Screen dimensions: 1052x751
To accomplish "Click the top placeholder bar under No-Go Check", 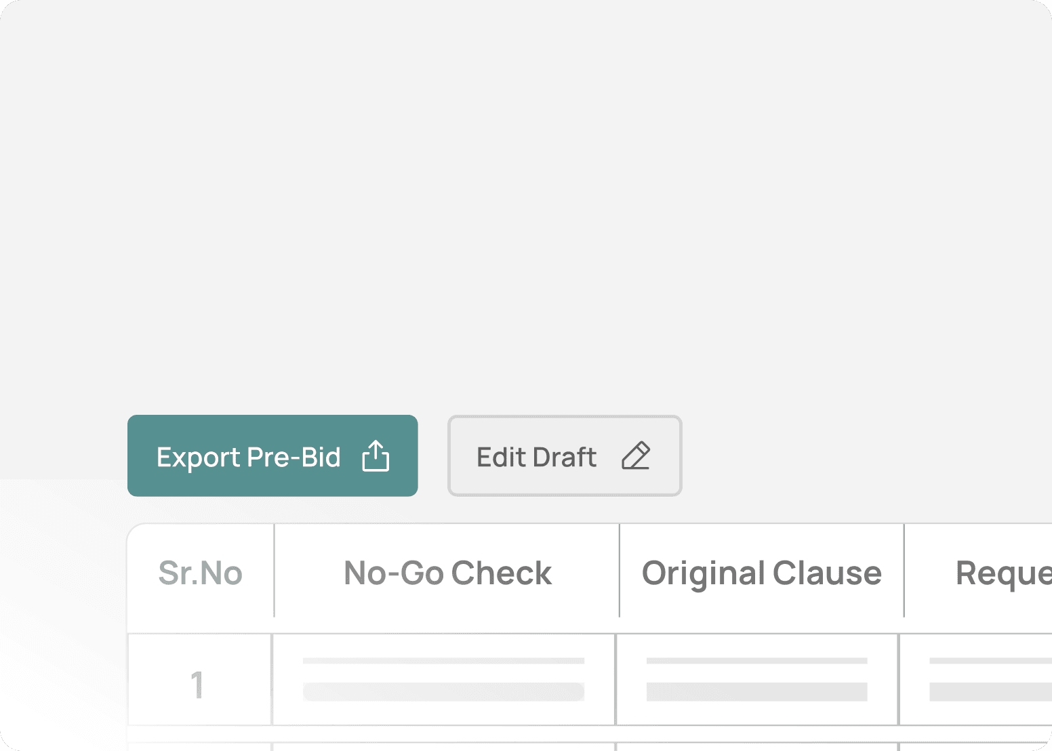I will click(x=444, y=660).
